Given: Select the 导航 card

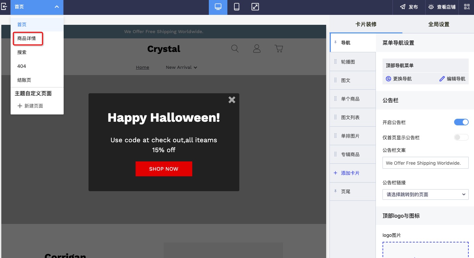Looking at the screenshot, I should tap(353, 43).
